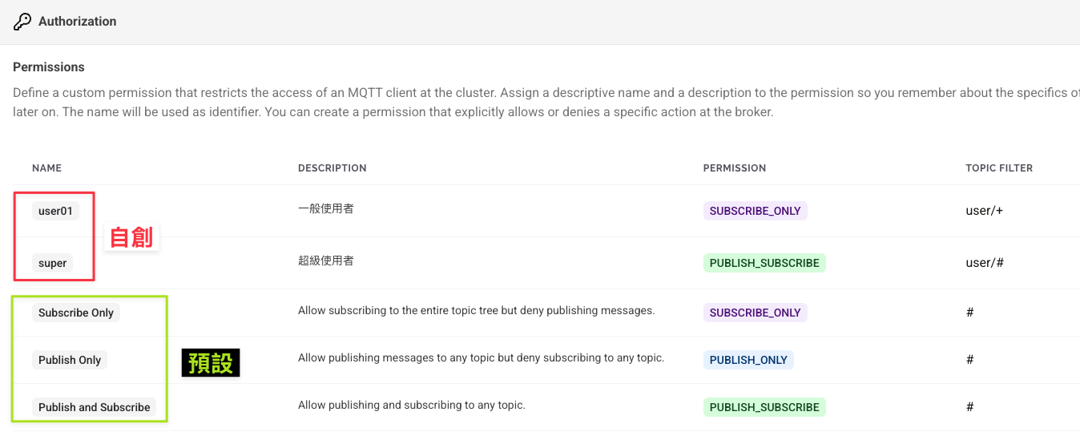Open the Publish Only permission entry

[x=70, y=360]
